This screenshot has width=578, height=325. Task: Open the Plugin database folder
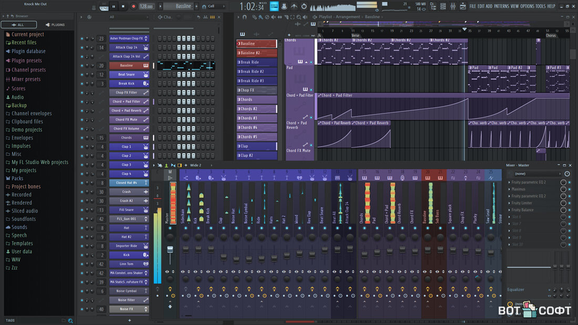28,51
